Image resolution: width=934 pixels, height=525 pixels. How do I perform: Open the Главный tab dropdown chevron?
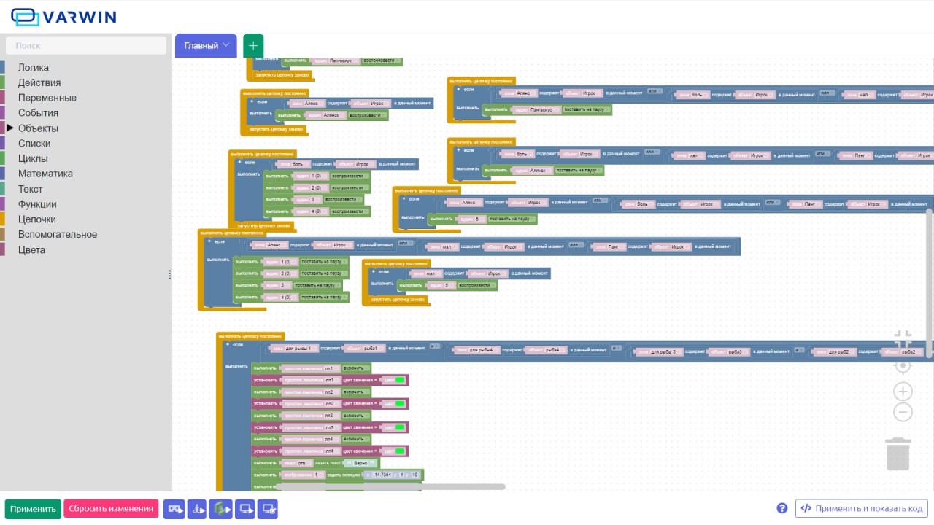pos(226,45)
